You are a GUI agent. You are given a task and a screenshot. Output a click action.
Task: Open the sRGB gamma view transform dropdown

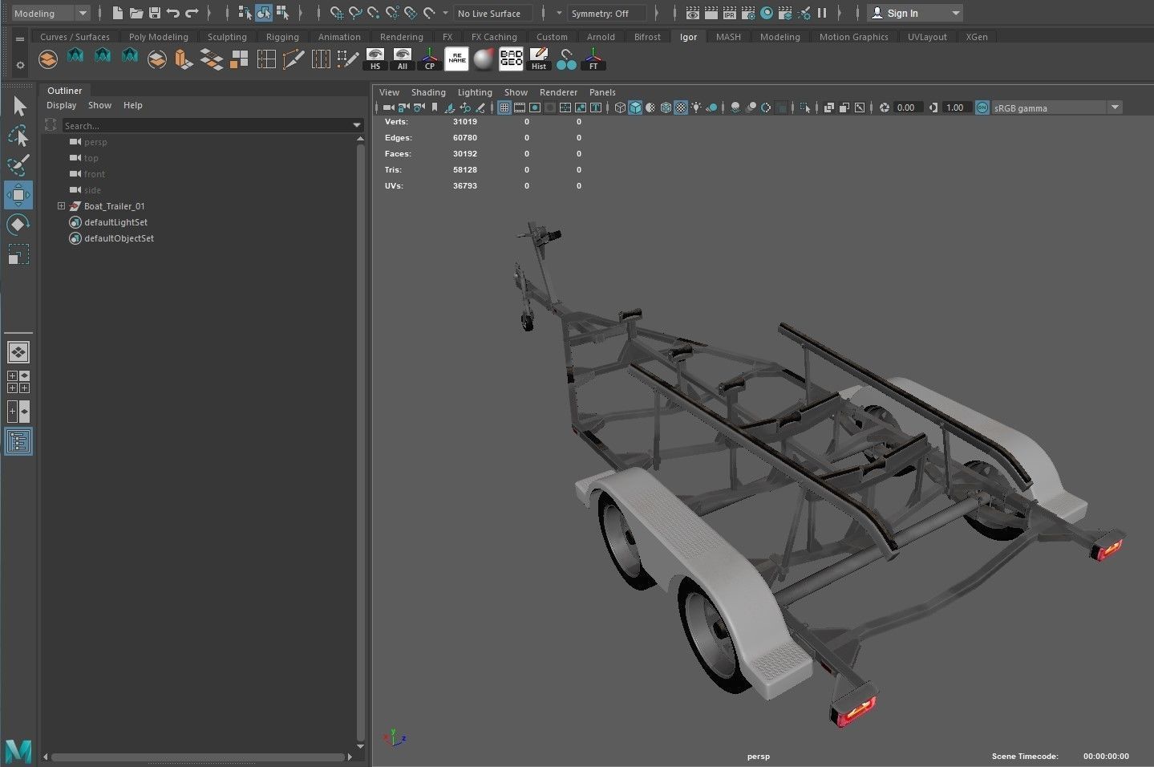(1057, 108)
